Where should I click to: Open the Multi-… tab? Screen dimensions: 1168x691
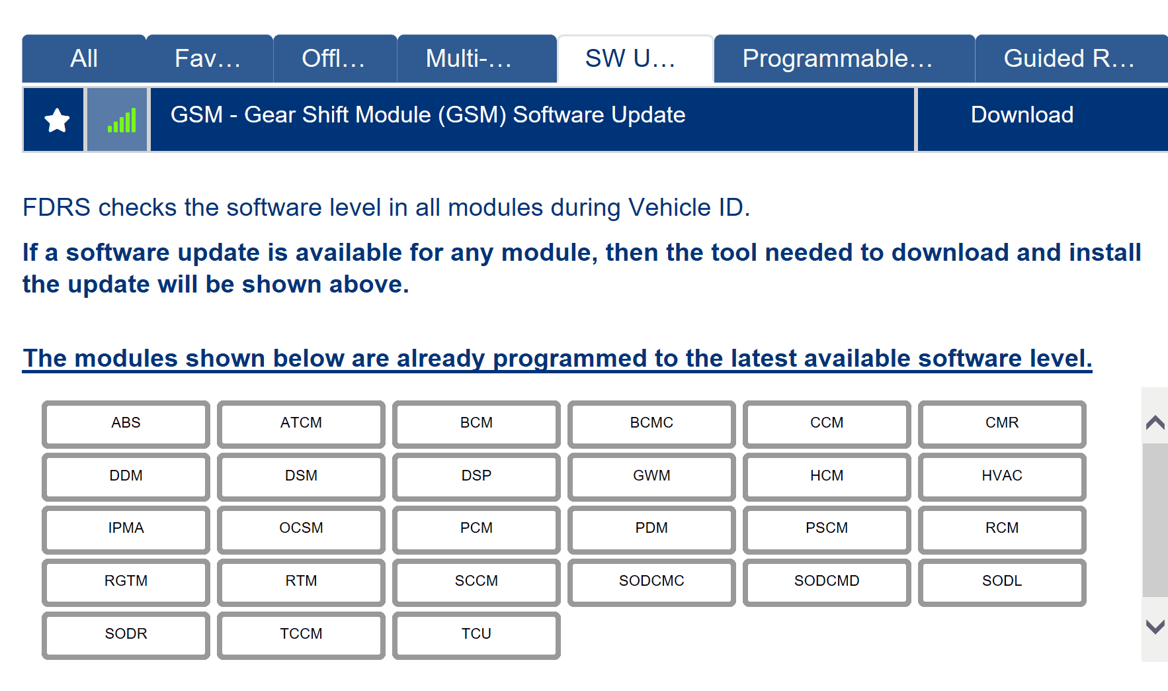pos(468,59)
